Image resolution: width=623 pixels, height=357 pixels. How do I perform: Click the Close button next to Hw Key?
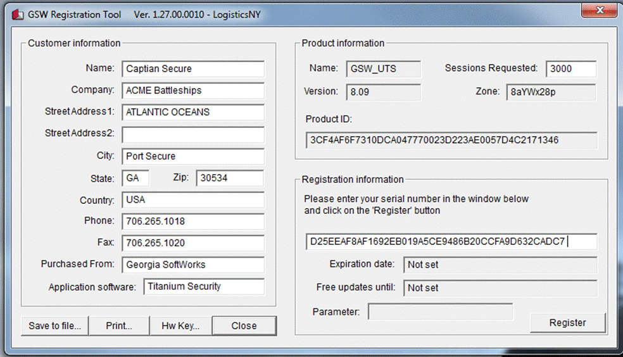(244, 325)
